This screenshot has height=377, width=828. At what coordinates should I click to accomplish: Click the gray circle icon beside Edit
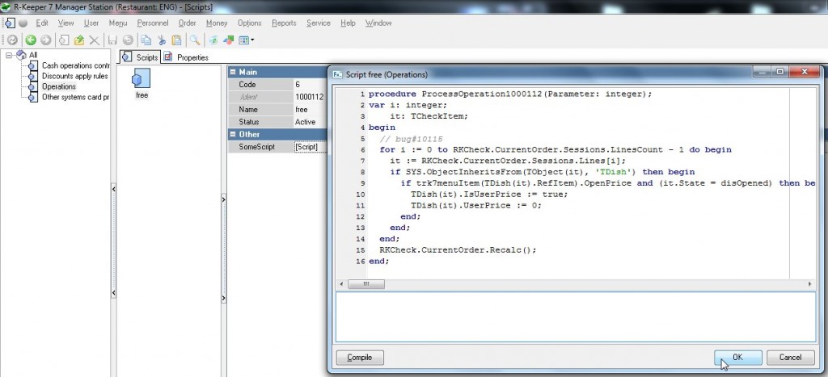pos(23,23)
